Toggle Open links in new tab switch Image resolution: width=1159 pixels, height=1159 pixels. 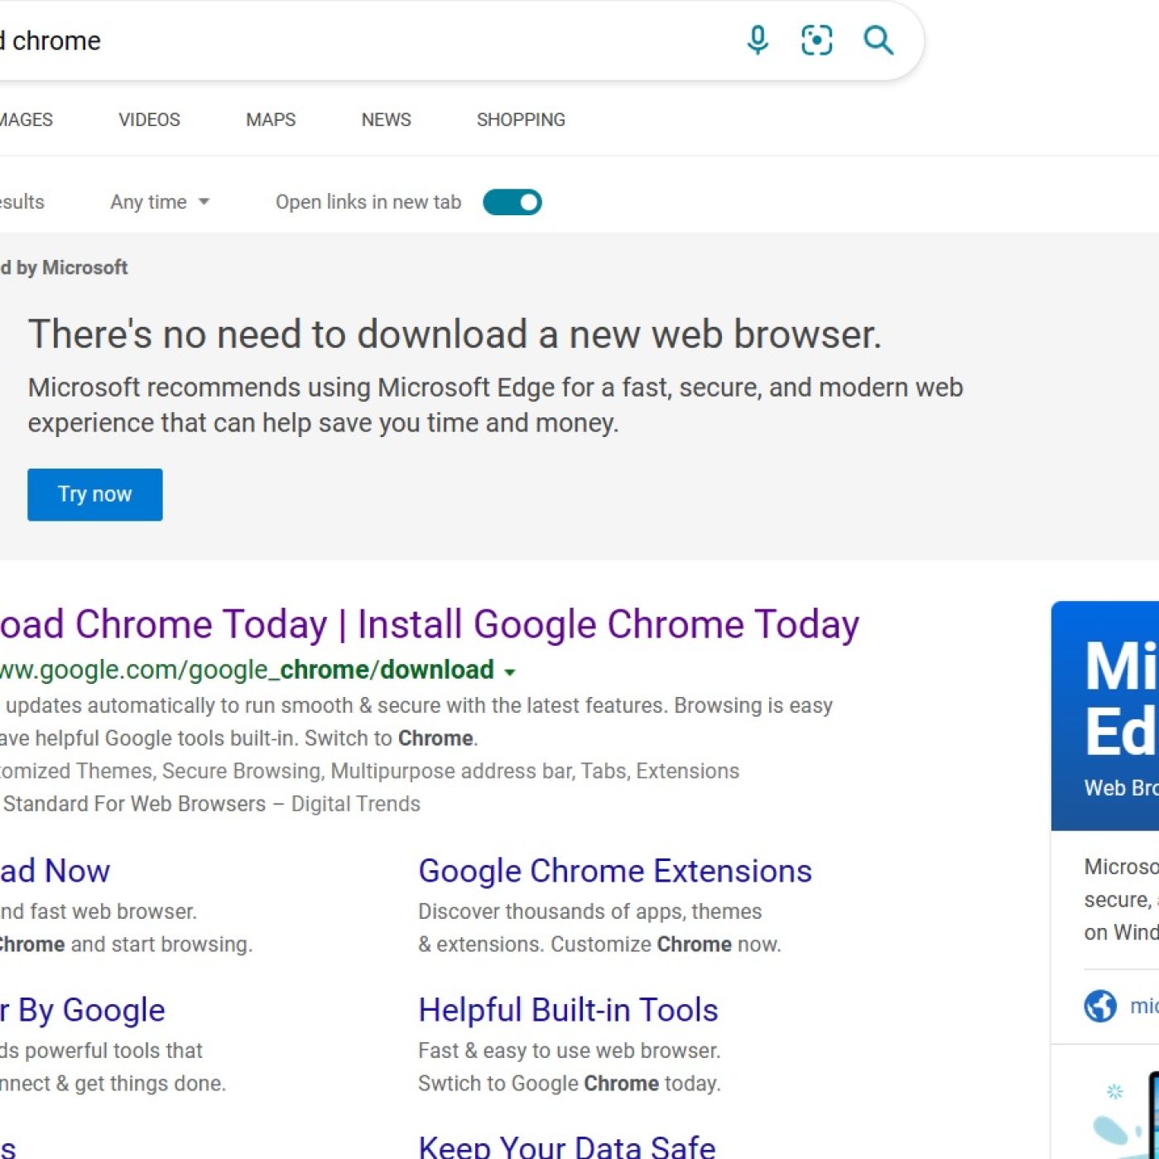pyautogui.click(x=512, y=202)
